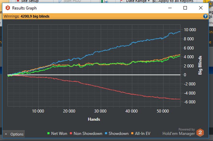Click the Hold'em Manager orange hexagon logo

[x=200, y=133]
